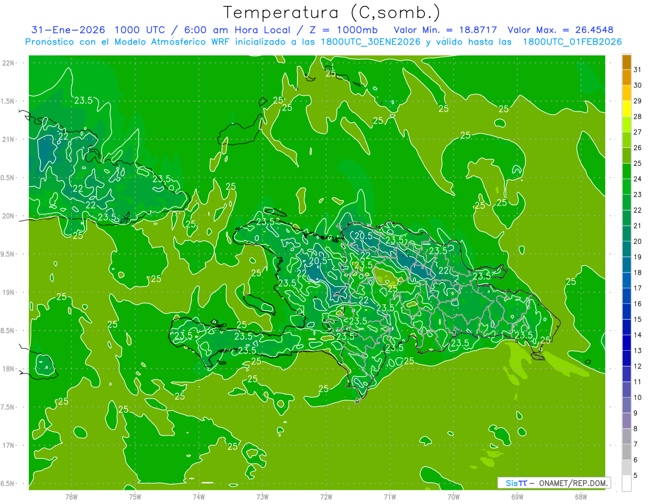Click the "20N" latitude axis label
Screen dimensions: 652x504
[8, 216]
